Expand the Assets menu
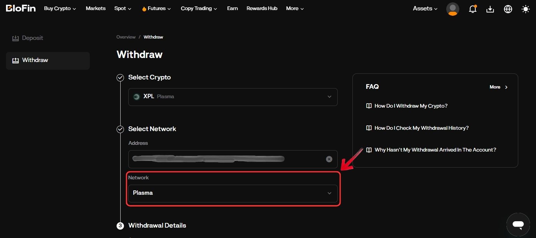This screenshot has height=238, width=536. point(425,8)
